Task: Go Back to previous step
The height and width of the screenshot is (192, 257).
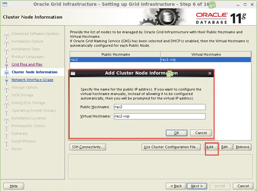Action: click(x=176, y=186)
